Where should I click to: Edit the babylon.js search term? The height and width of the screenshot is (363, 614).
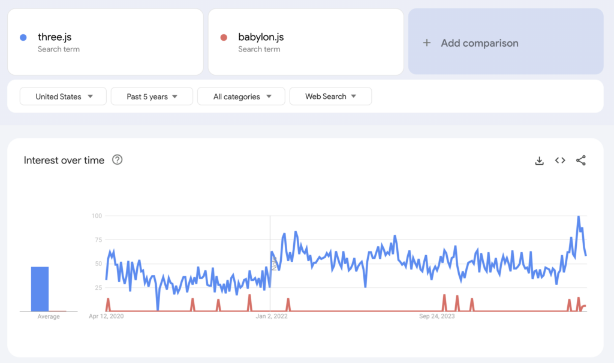click(261, 37)
